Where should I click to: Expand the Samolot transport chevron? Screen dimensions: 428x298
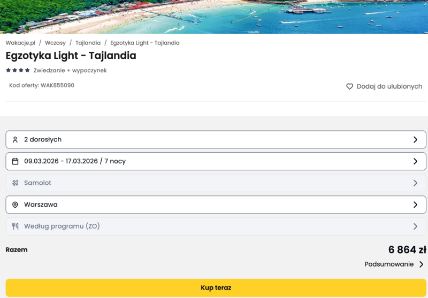pyautogui.click(x=415, y=183)
